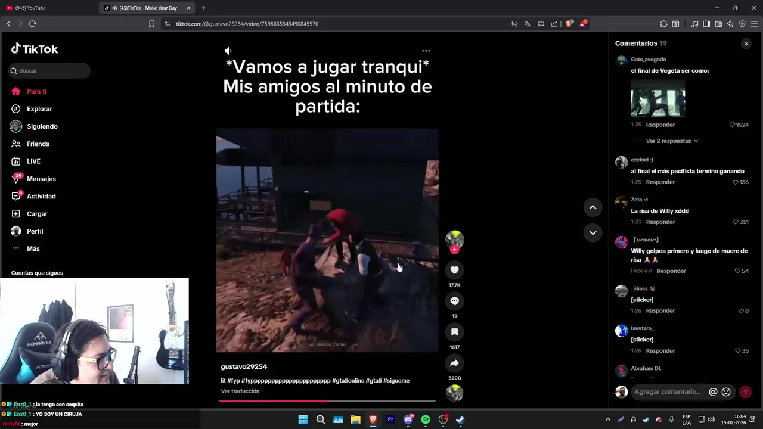Screen dimensions: 763x429
Task: Open the emoji picker icon
Action: (726, 392)
